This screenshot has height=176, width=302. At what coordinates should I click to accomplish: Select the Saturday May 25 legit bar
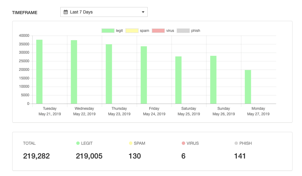(178, 80)
